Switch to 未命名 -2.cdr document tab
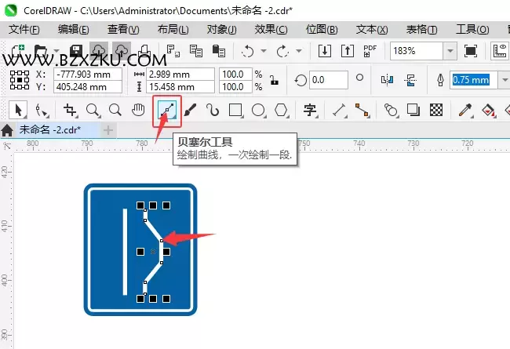This screenshot has height=349, width=510. (x=49, y=129)
